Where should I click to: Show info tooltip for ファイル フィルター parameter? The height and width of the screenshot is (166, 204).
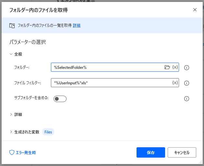(186, 83)
